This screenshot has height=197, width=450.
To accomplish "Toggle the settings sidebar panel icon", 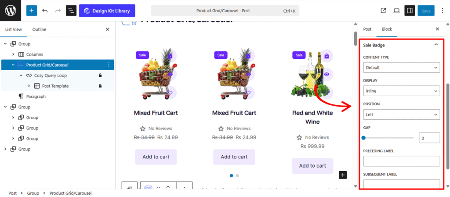I will pos(410,11).
